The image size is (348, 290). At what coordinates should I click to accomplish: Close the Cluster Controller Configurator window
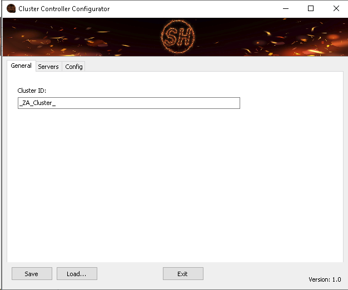[x=336, y=9]
